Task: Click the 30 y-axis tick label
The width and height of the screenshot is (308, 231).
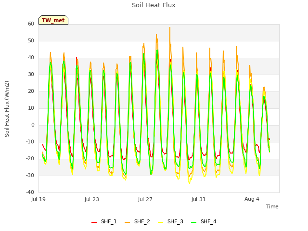Action: point(31,74)
